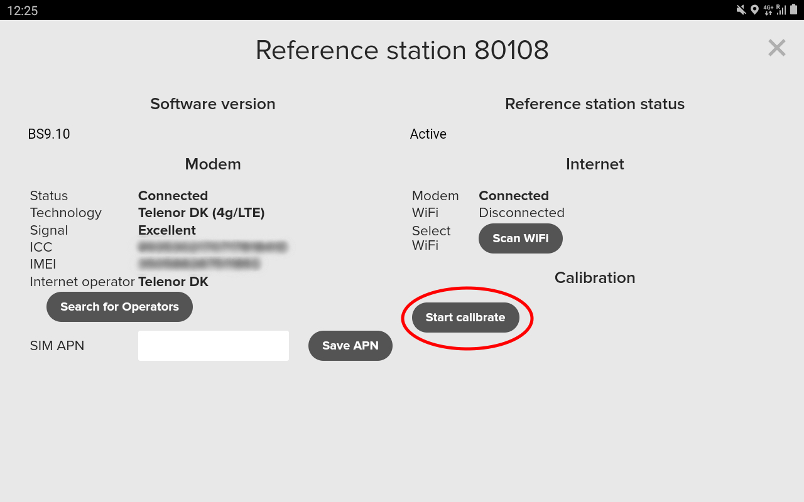
Task: Tap the battery indicator icon
Action: 794,9
